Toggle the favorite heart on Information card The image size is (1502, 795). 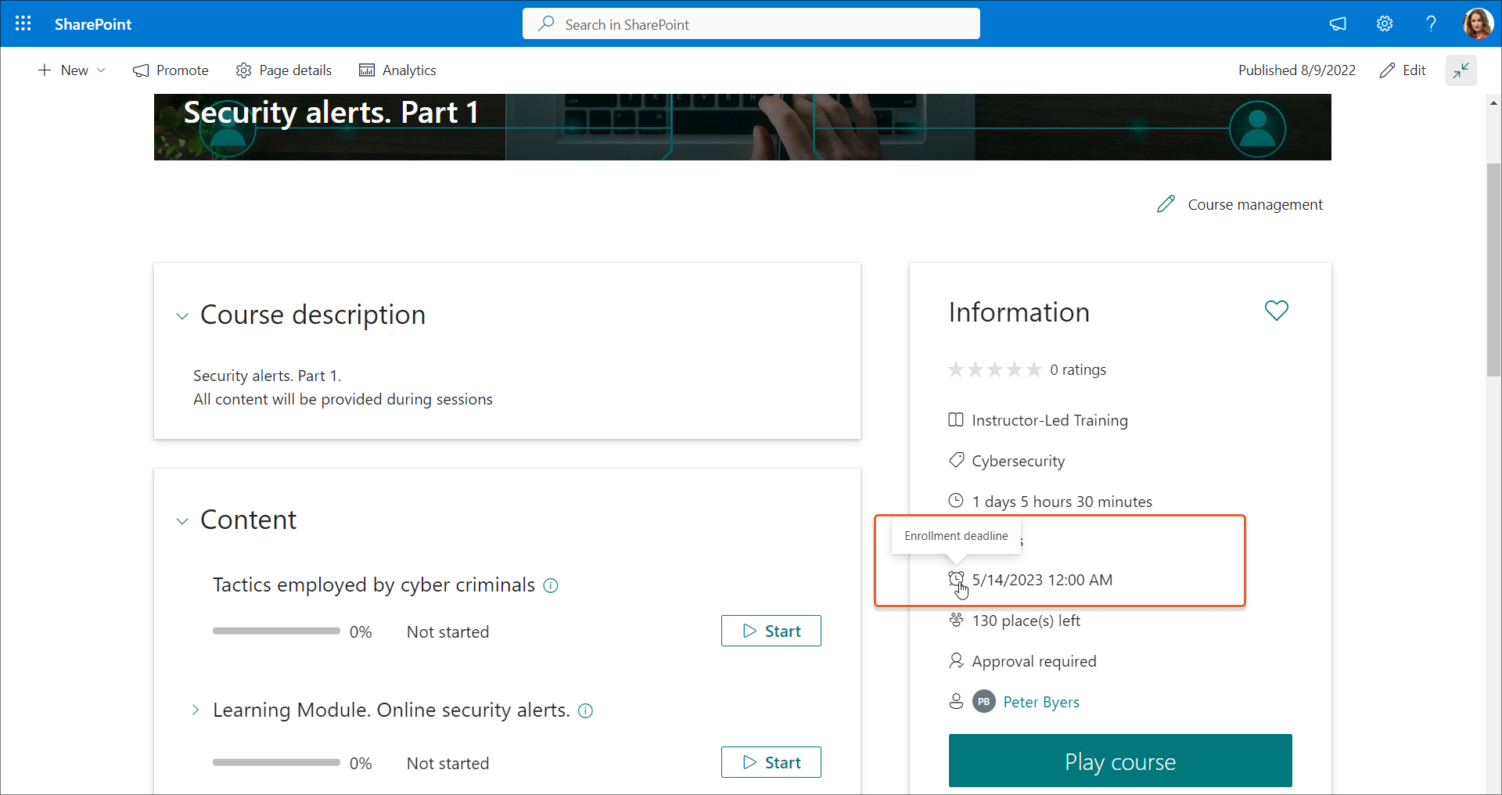pos(1276,311)
